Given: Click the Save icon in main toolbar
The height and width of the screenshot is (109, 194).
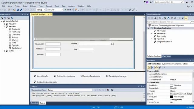Looking at the screenshot, I should [18, 10].
